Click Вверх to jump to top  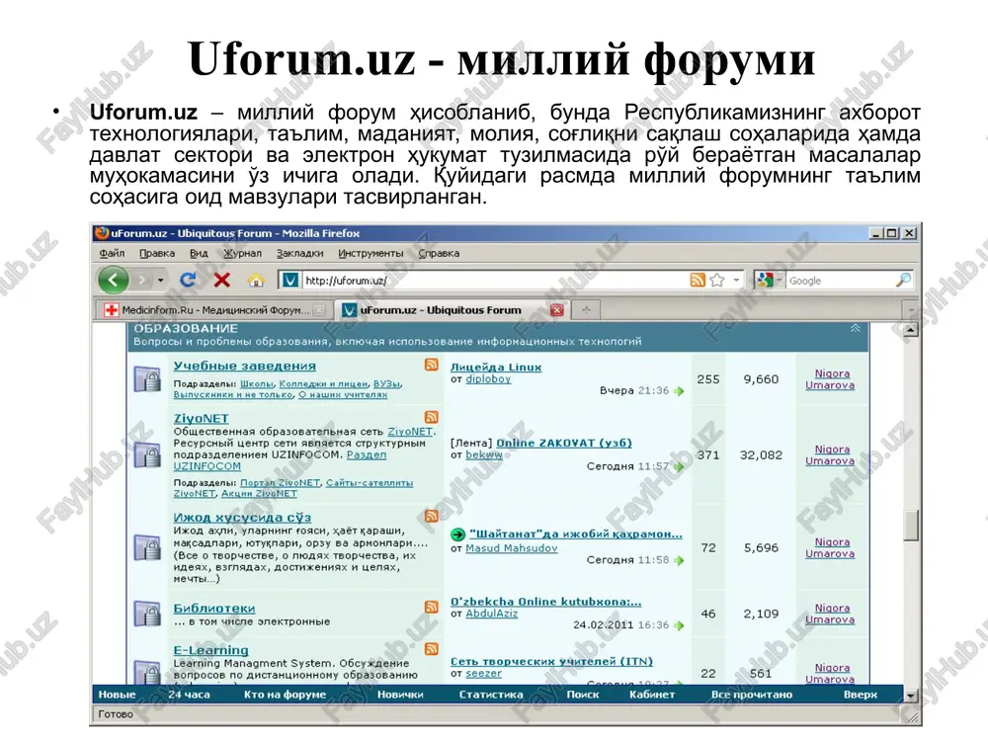(x=861, y=695)
